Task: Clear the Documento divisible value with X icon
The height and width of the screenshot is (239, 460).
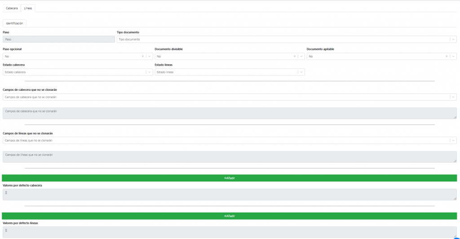Action: (295, 57)
